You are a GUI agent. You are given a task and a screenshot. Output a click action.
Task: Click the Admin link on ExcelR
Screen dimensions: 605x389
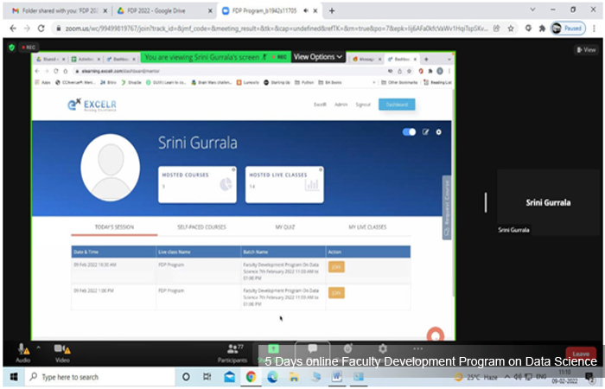point(341,105)
